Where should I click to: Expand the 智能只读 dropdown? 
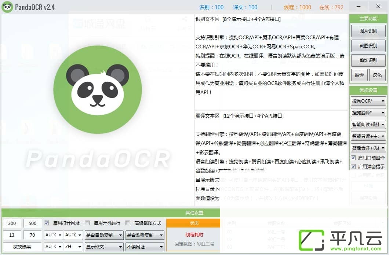[x=368, y=136]
